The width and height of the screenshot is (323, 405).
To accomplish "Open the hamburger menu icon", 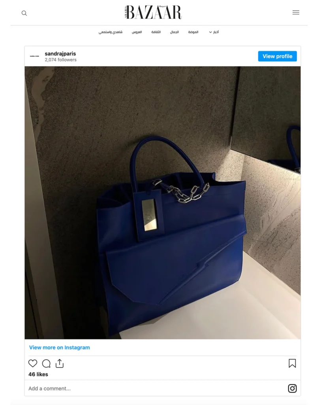I will [296, 12].
